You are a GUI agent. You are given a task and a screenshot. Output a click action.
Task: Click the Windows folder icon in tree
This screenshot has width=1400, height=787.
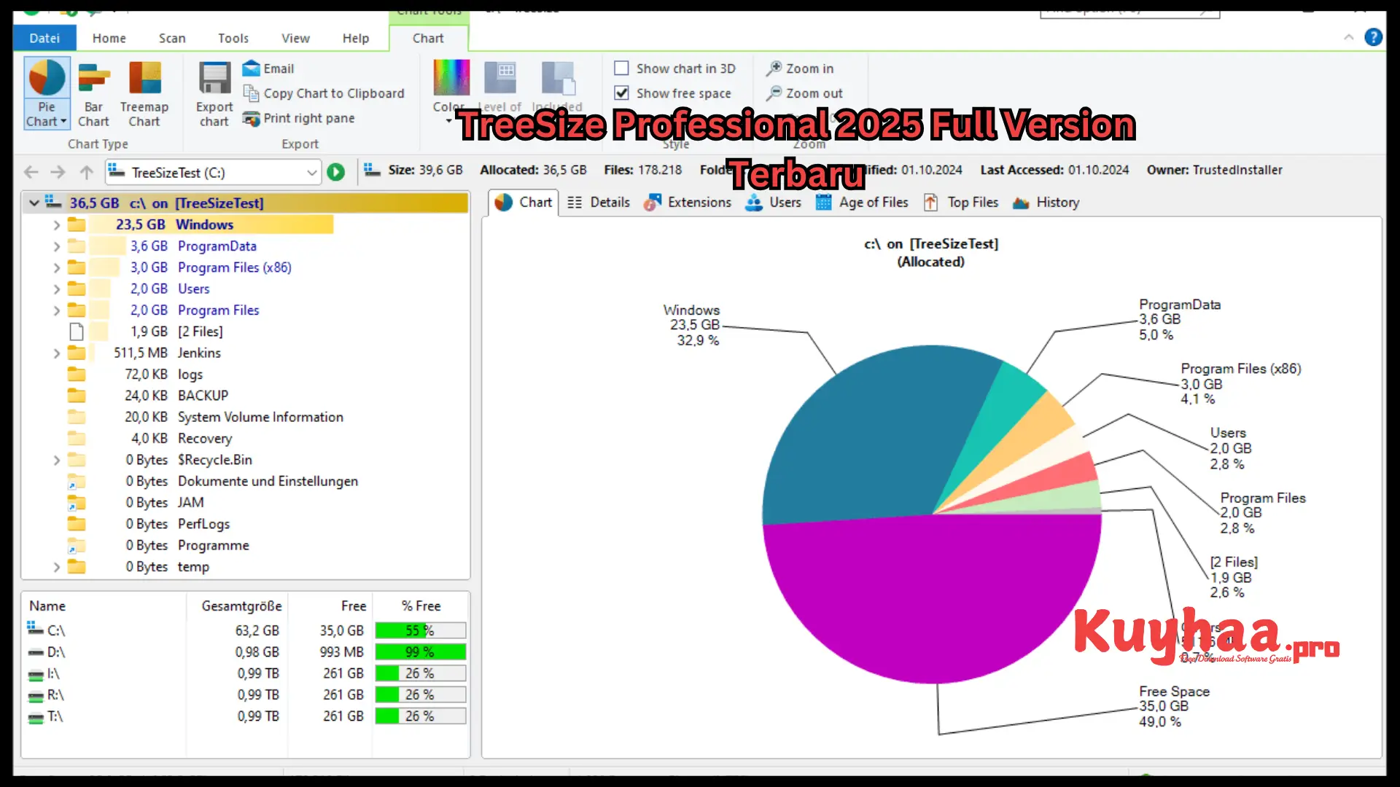click(77, 224)
